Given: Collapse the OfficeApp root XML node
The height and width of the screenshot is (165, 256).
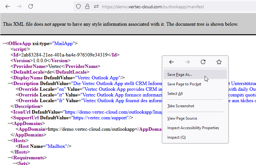Looking at the screenshot, I should (x=4, y=43).
